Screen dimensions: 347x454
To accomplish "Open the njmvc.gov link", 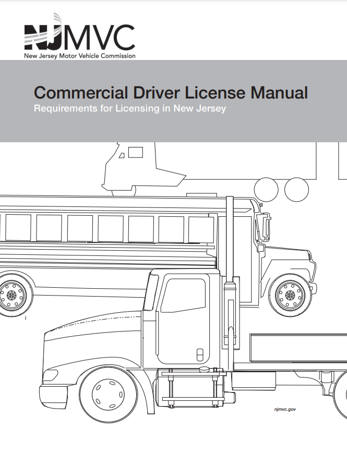I will 285,410.
